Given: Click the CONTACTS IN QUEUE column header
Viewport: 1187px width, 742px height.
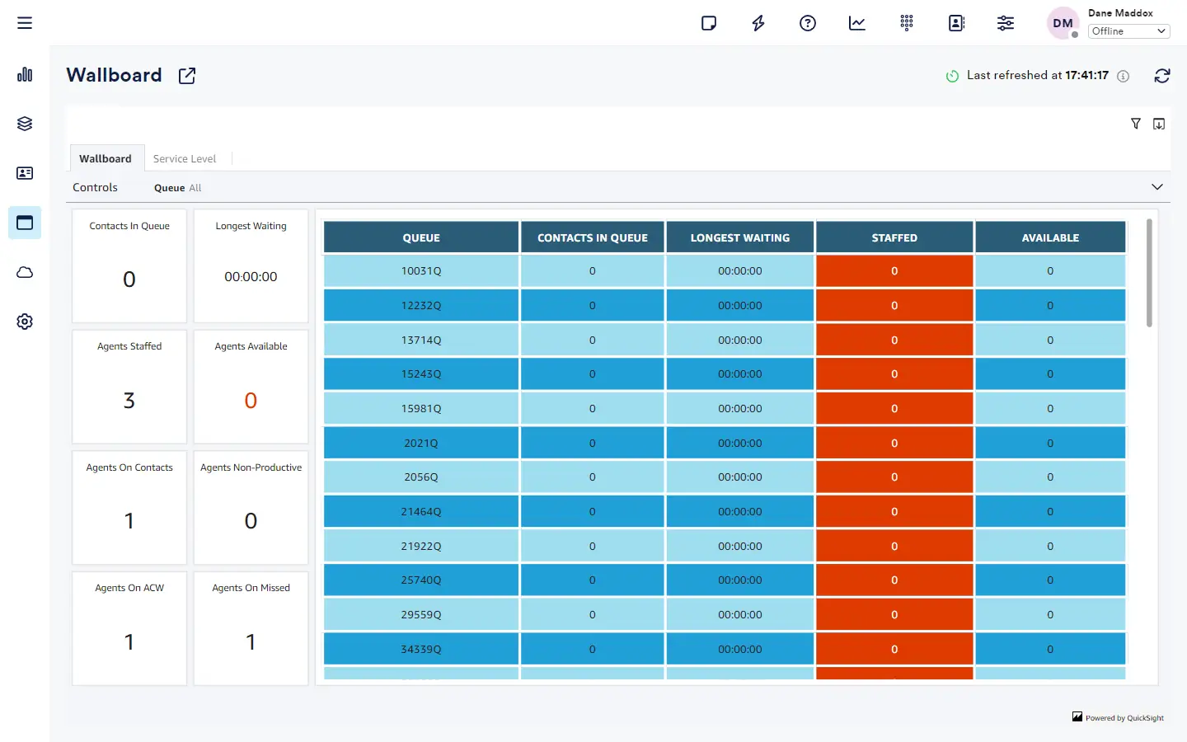Looking at the screenshot, I should coord(593,237).
